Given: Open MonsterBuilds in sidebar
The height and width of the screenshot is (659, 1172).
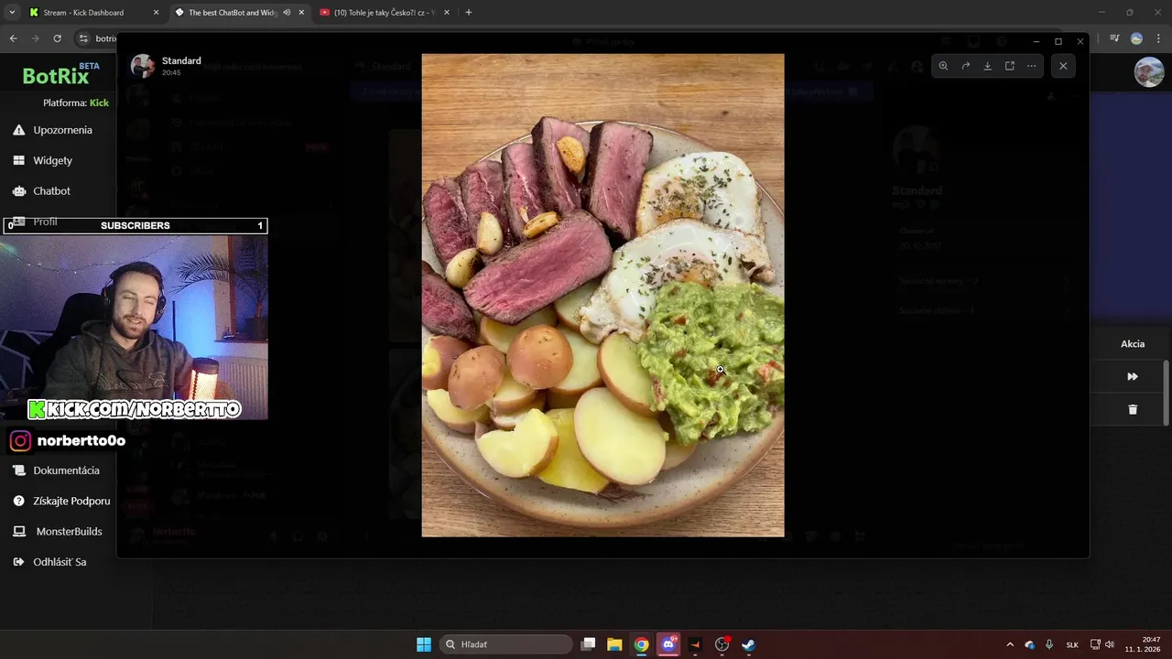Looking at the screenshot, I should click(69, 531).
